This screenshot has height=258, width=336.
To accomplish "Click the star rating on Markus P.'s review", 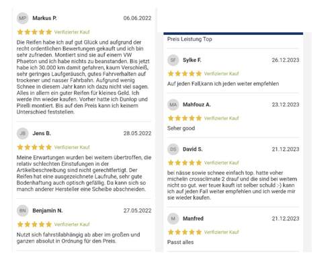I will coord(34,32).
